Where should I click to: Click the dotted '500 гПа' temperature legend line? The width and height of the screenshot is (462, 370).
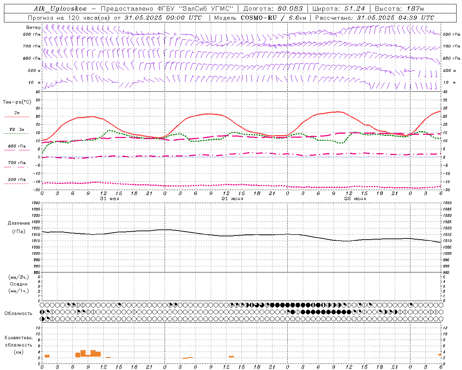[16, 184]
